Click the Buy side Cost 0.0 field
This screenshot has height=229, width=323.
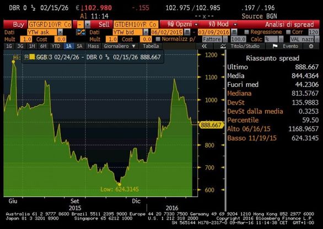(60, 39)
